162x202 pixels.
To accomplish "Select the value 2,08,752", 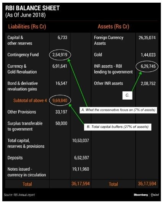I will coord(148,84).
